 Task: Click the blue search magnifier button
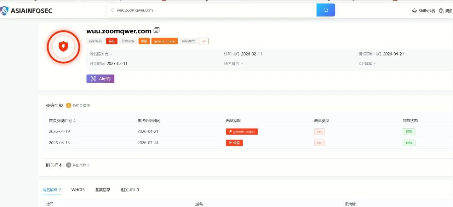click(x=326, y=10)
